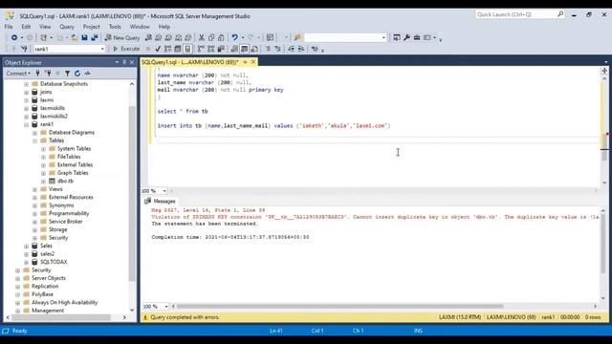Click the Parse checkmark icon
The image size is (612, 344).
158,49
